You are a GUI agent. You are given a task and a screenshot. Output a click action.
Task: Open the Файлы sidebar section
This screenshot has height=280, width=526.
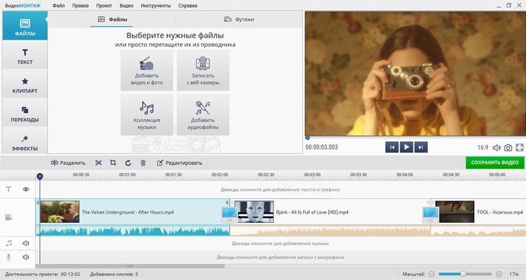point(25,26)
